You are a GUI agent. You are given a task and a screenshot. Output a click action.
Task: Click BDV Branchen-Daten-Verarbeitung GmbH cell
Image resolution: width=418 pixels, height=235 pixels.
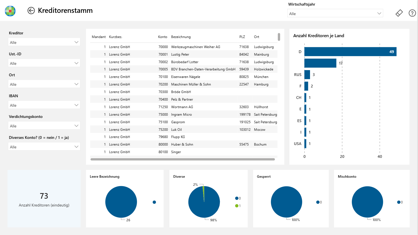[x=203, y=69]
